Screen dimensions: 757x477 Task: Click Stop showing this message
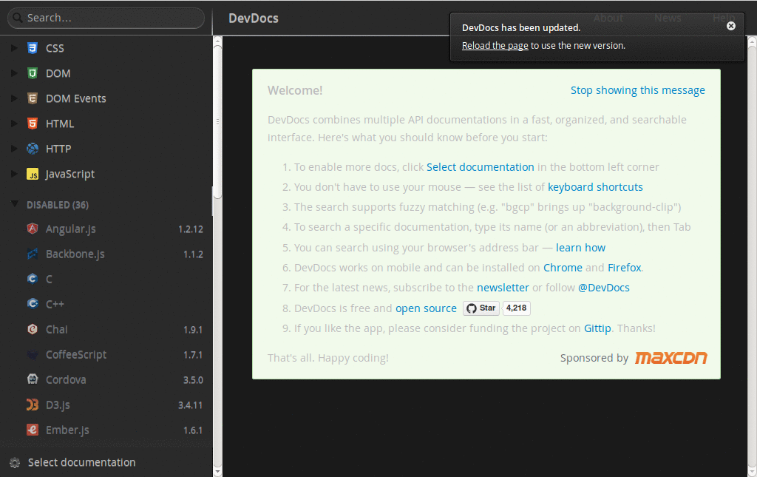[x=638, y=90]
